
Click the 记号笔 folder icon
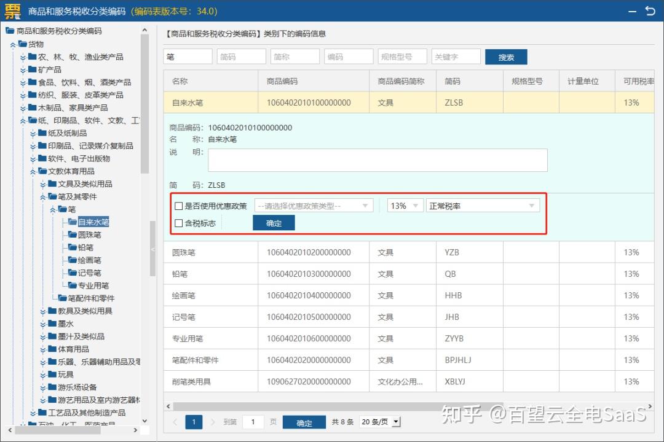pyautogui.click(x=73, y=273)
